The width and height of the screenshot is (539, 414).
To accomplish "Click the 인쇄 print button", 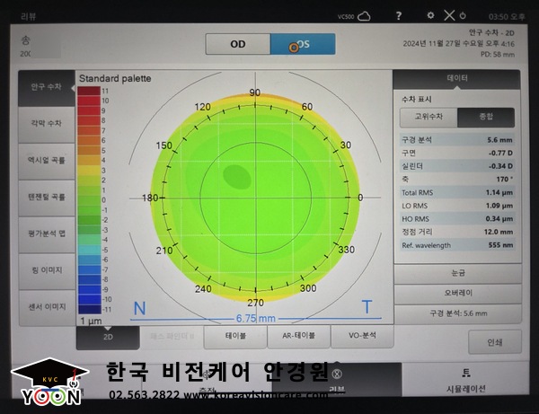I will (x=494, y=342).
